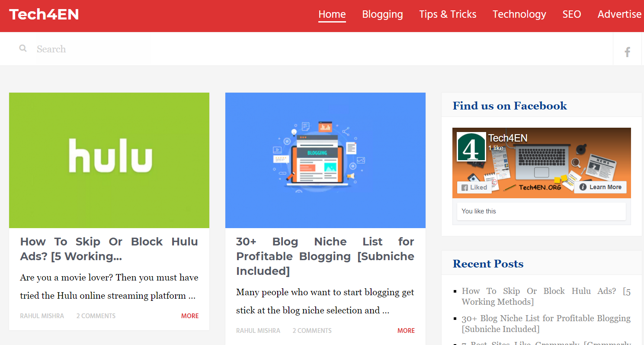Click the "Recent Posts" heading
This screenshot has height=345, width=644.
(x=488, y=264)
